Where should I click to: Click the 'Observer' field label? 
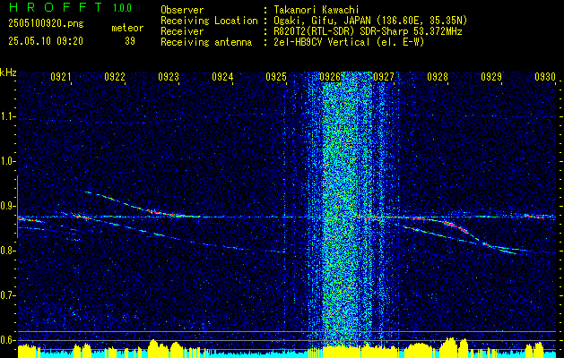(x=182, y=10)
